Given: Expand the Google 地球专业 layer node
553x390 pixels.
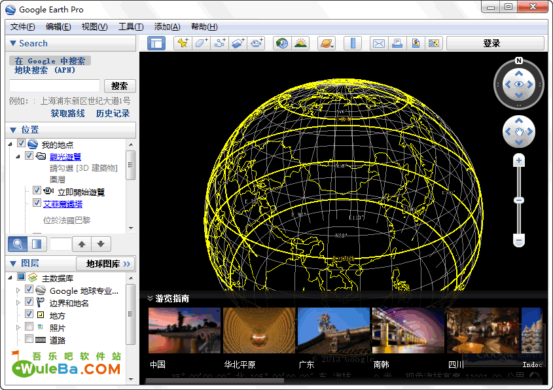Looking at the screenshot, I should pos(18,291).
